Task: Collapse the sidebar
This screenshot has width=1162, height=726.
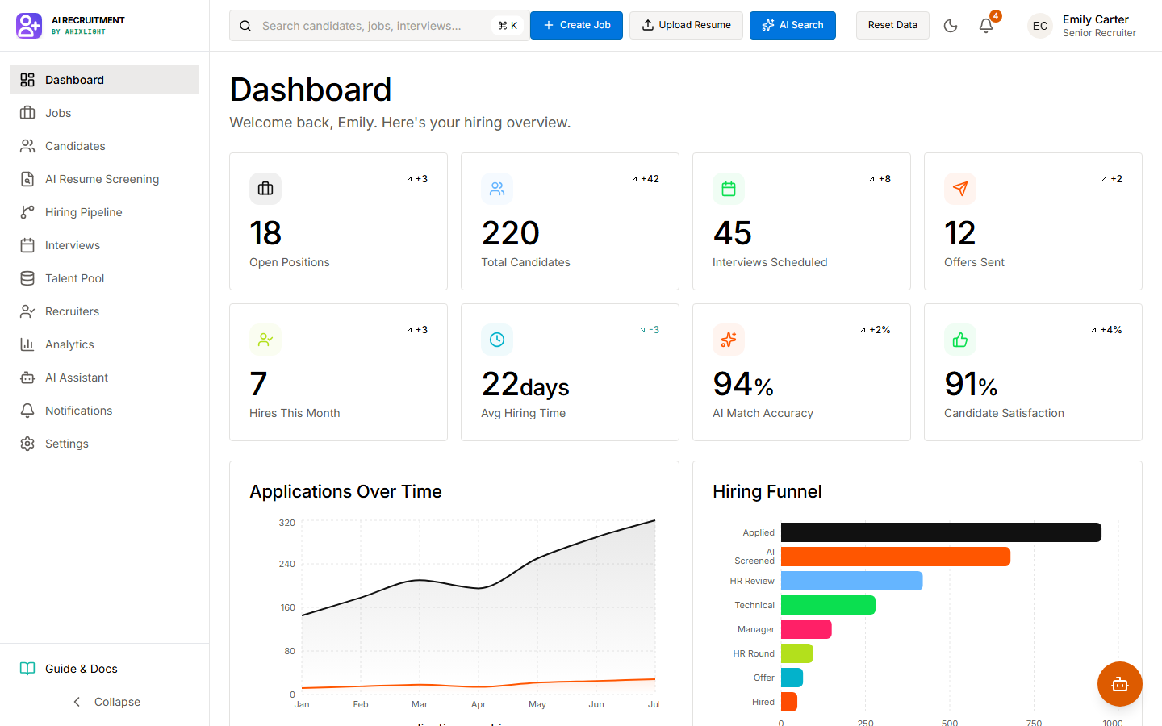Action: tap(104, 702)
